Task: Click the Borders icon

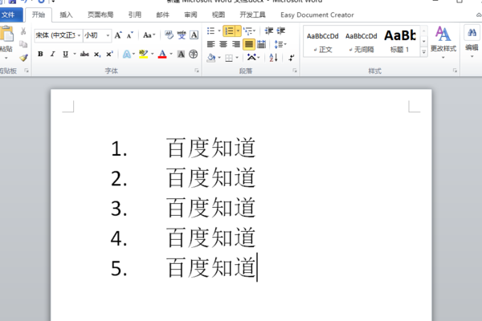Action: [x=229, y=58]
